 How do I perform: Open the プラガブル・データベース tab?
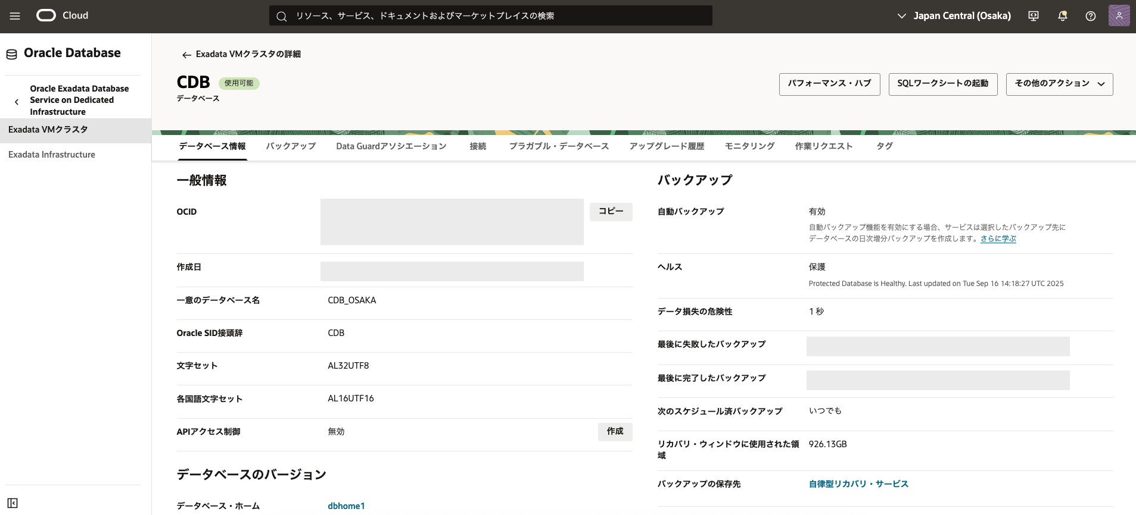coord(558,146)
